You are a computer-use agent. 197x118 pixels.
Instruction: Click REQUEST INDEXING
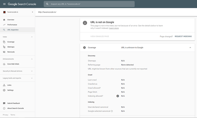pyautogui.click(x=183, y=36)
